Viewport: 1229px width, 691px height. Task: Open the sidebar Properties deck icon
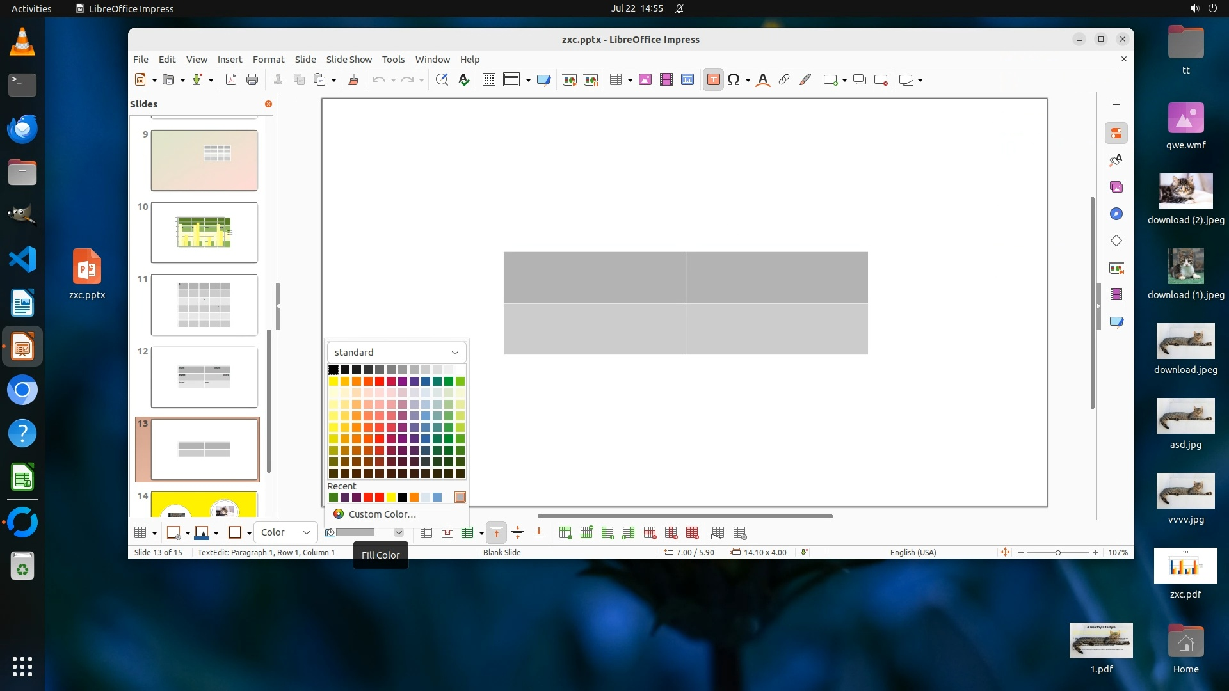click(1116, 133)
